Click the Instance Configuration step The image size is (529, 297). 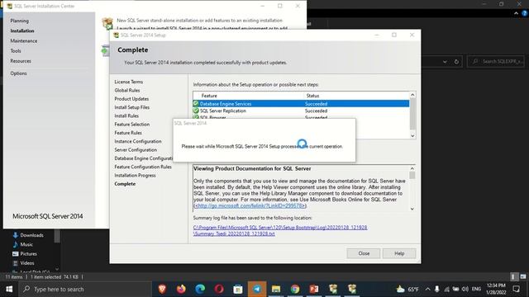point(138,141)
